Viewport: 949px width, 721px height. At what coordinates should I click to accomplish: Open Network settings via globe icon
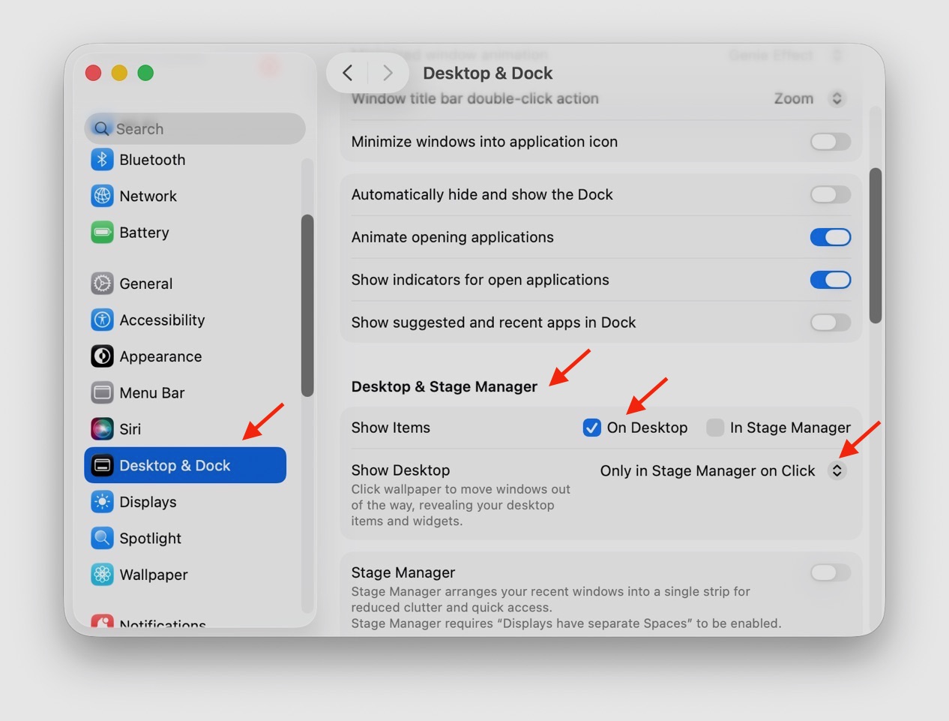(102, 196)
